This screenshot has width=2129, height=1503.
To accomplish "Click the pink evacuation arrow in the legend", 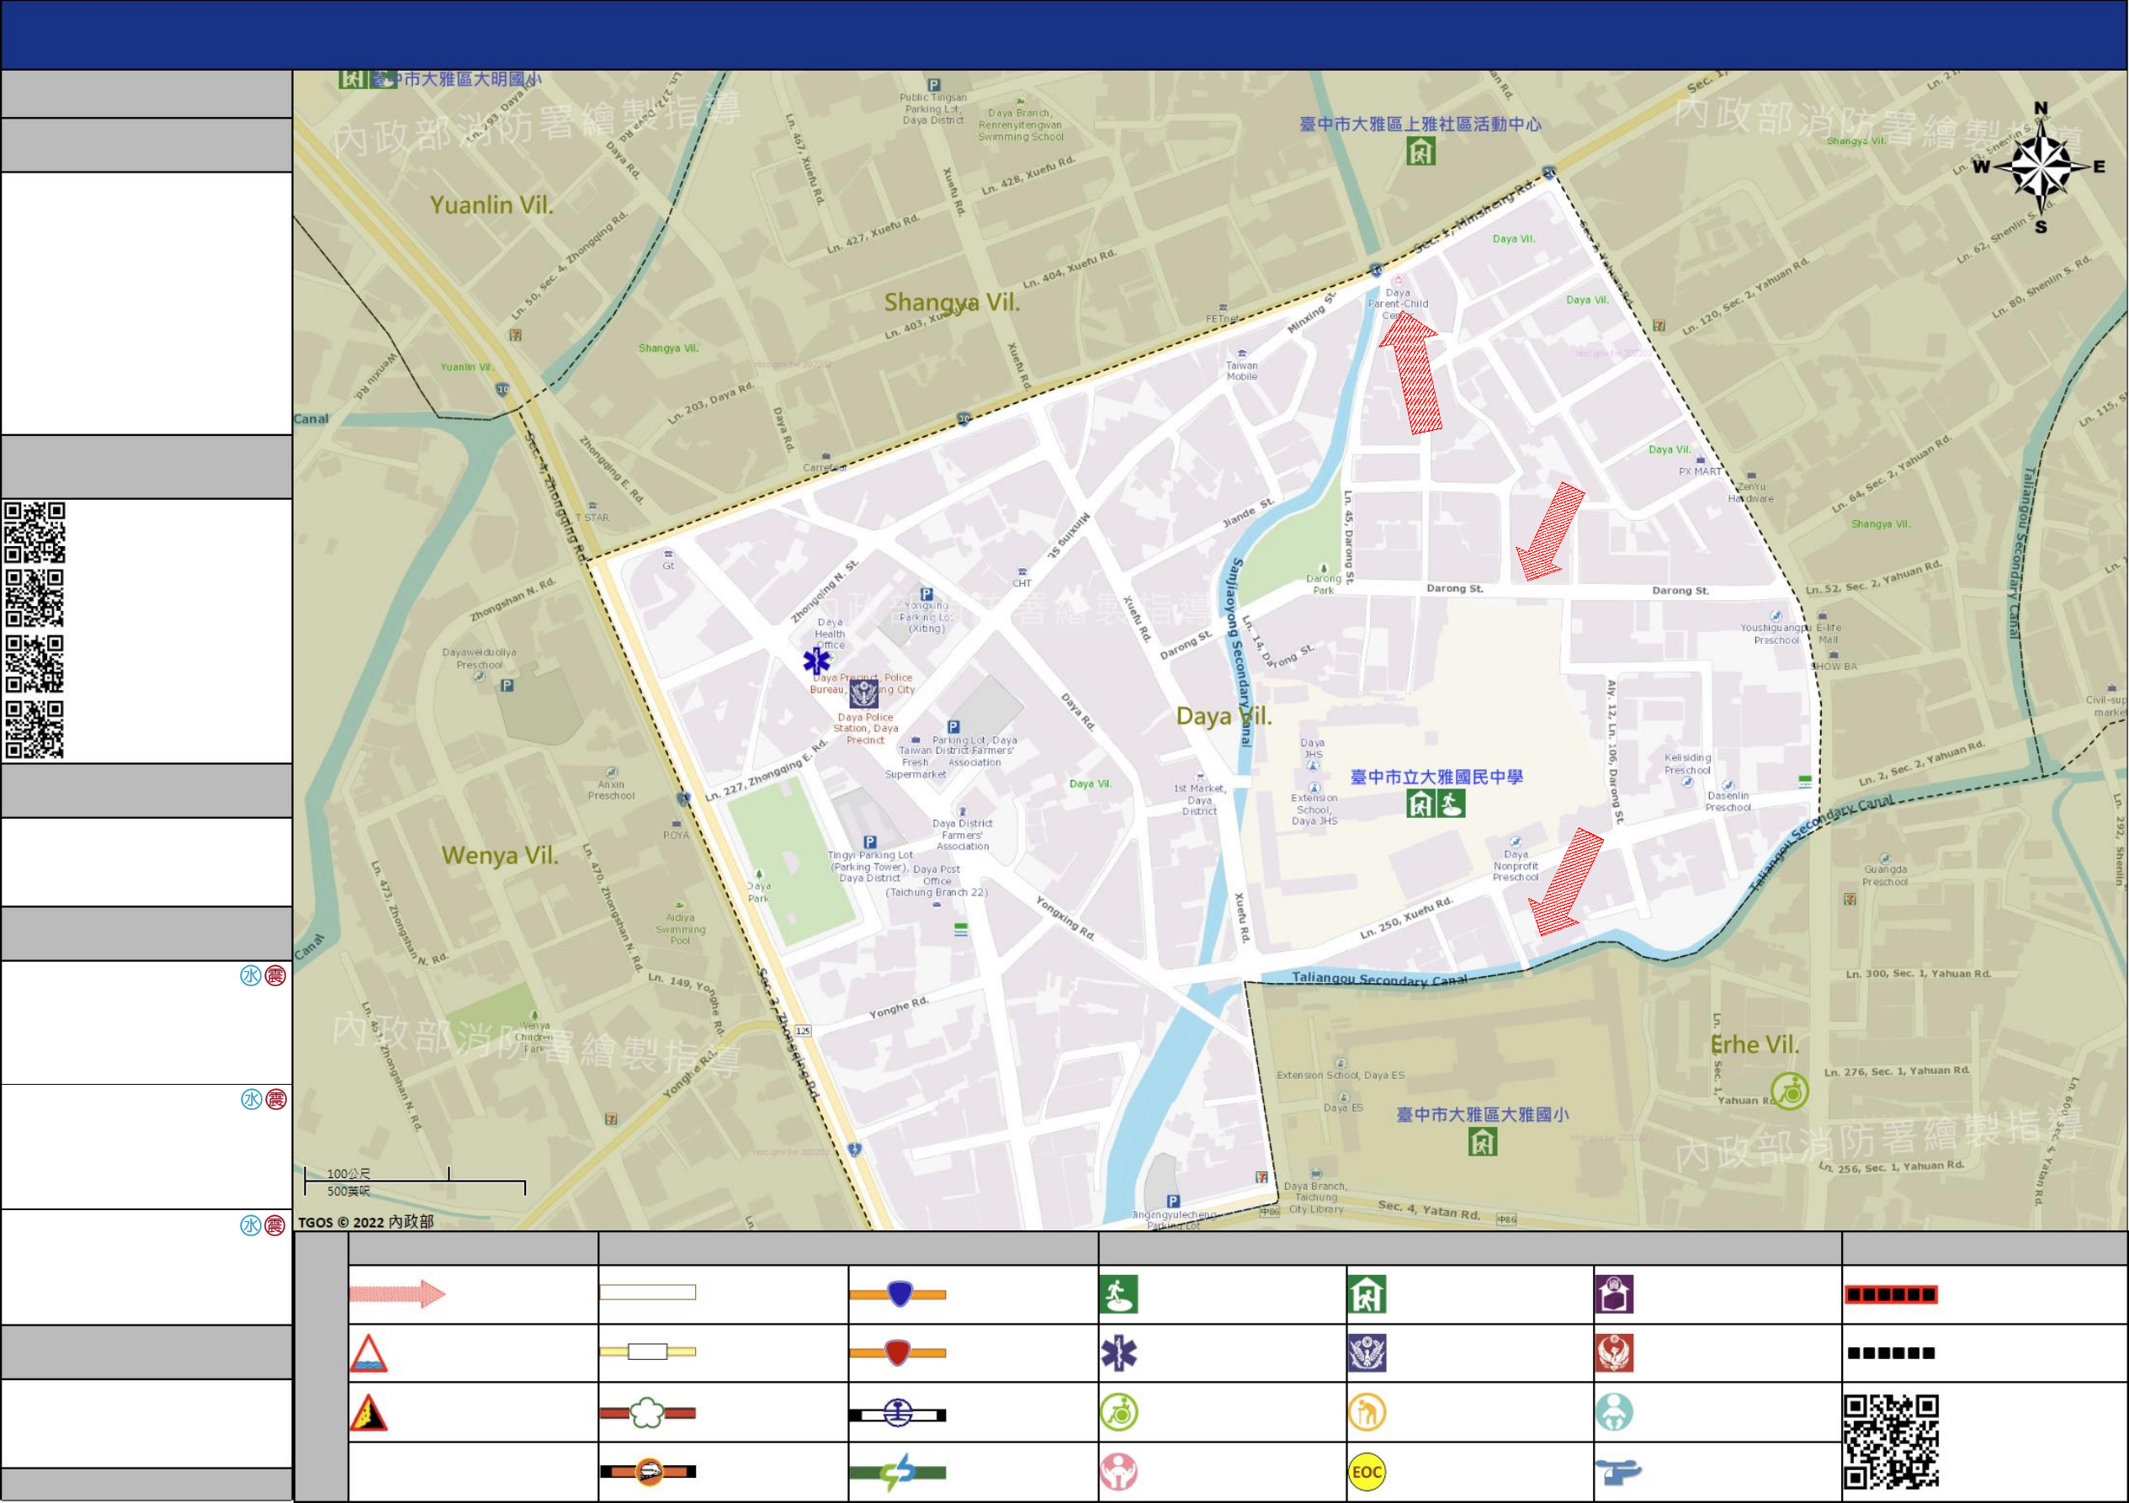I will (x=397, y=1293).
